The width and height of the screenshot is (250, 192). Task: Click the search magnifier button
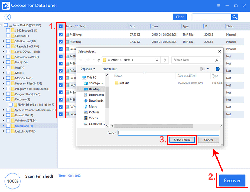tap(235, 17)
